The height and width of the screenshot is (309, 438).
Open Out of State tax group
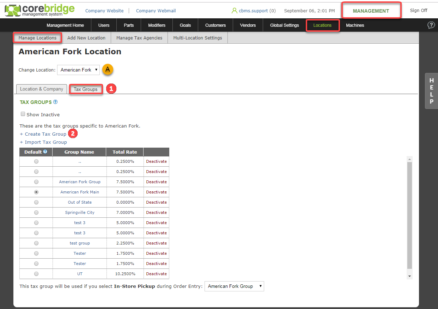[80, 202]
